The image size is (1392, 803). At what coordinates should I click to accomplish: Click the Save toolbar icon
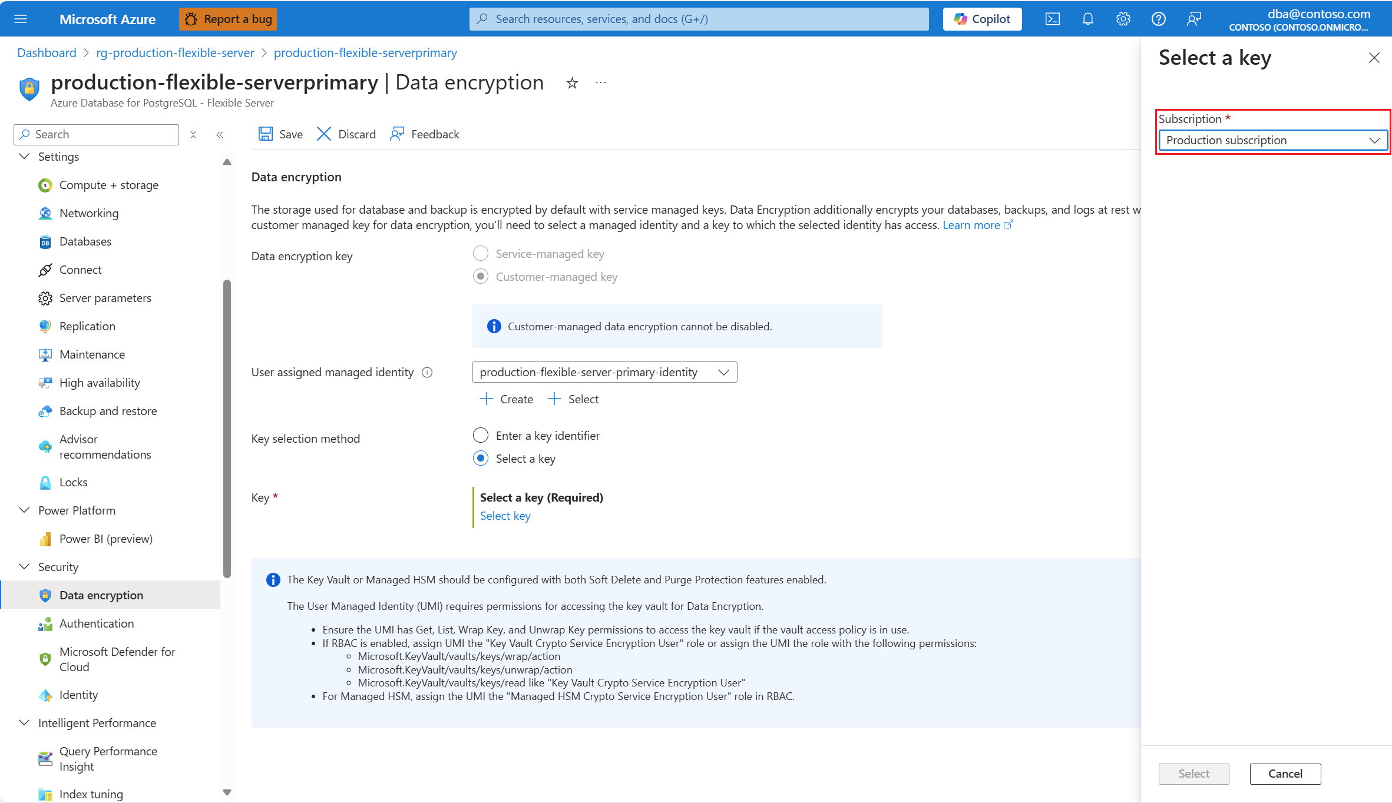(266, 134)
